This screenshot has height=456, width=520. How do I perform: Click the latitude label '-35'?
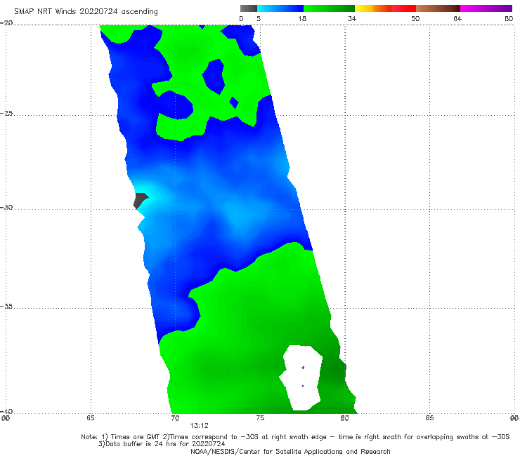pos(6,306)
